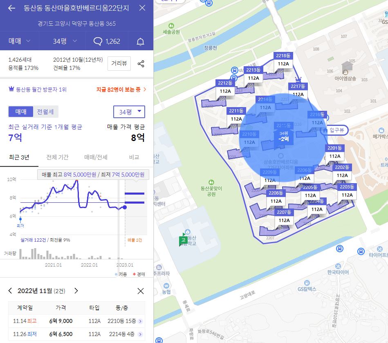Go to previous month arrow
Image resolution: width=388 pixels, height=343 pixels.
tap(10, 291)
